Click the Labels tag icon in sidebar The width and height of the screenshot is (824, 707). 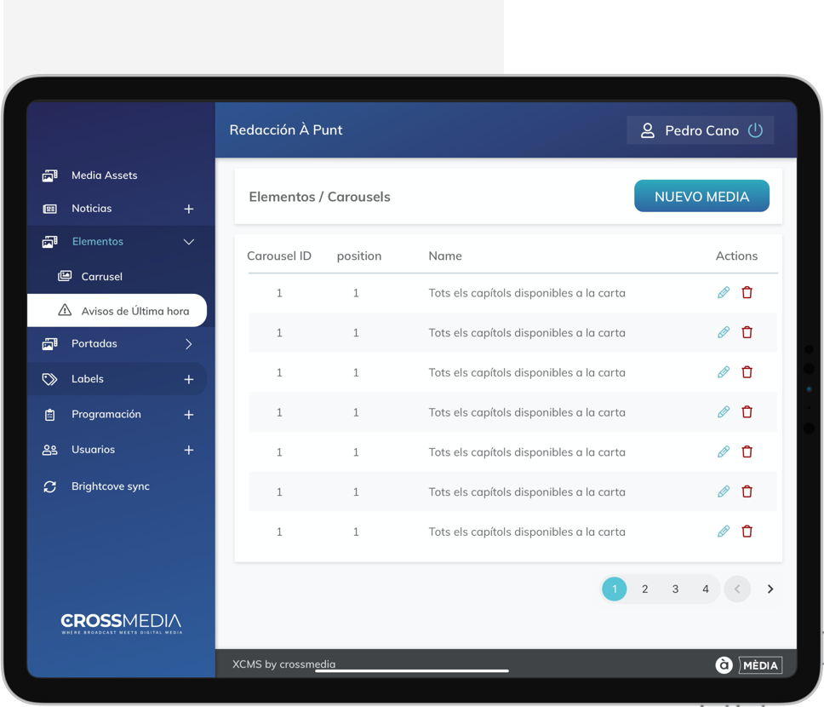tap(50, 379)
